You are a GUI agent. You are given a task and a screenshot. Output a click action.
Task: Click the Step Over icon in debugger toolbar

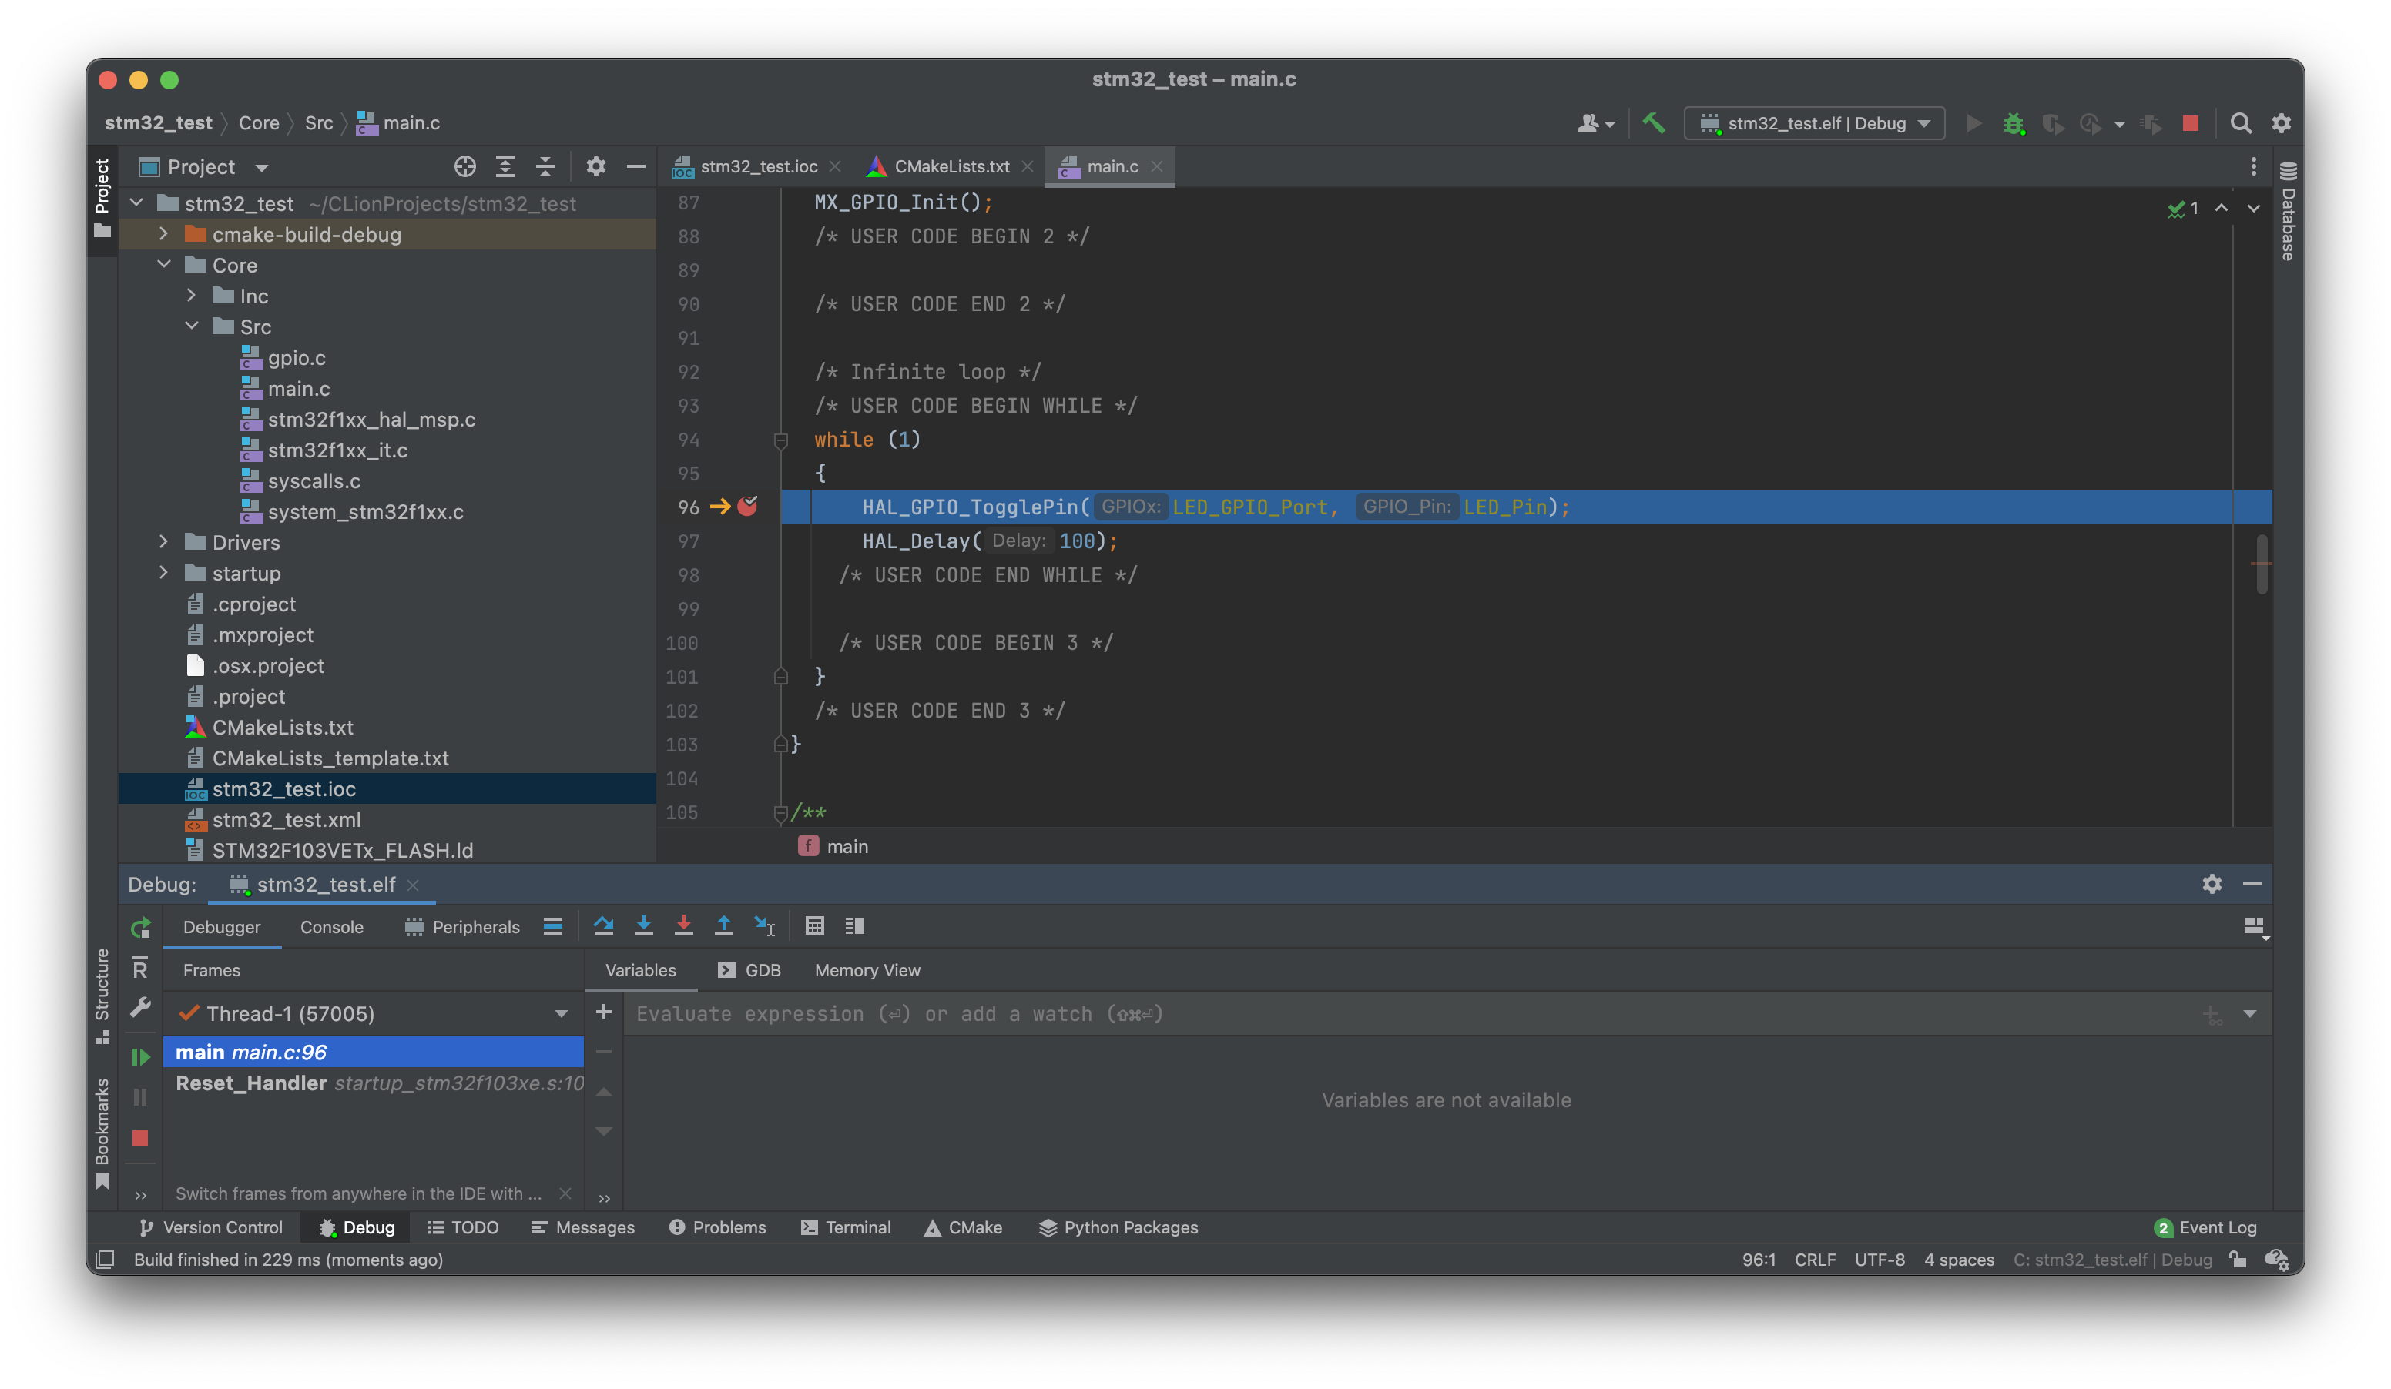[x=605, y=926]
